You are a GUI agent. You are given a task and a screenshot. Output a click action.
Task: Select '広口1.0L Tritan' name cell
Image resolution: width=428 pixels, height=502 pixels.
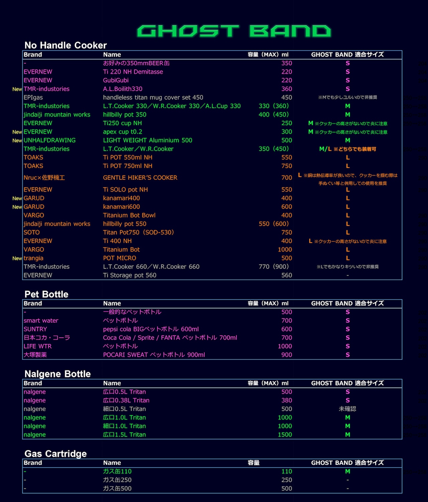pyautogui.click(x=124, y=418)
